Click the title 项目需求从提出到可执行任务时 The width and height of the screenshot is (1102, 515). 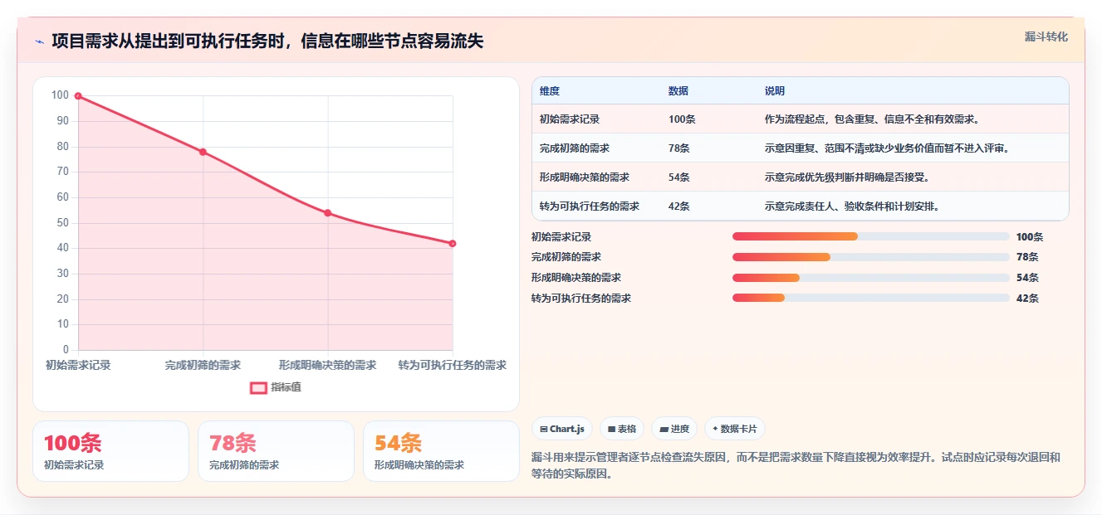pos(267,41)
